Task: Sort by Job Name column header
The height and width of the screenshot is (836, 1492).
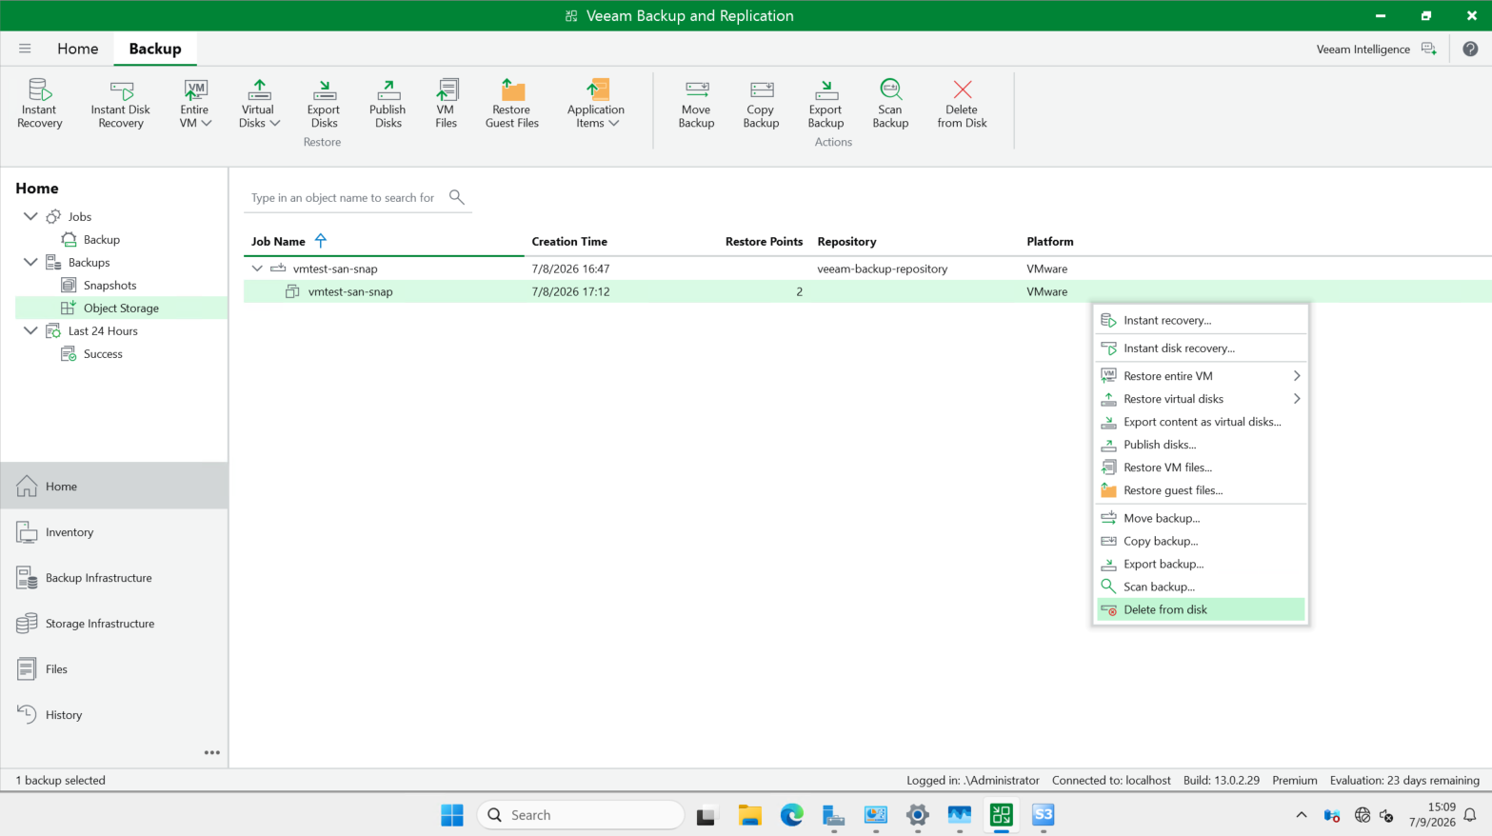Action: [x=278, y=242]
